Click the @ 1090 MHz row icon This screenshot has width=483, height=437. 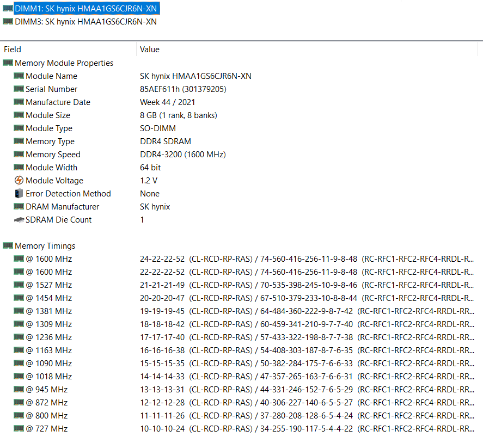coord(19,363)
